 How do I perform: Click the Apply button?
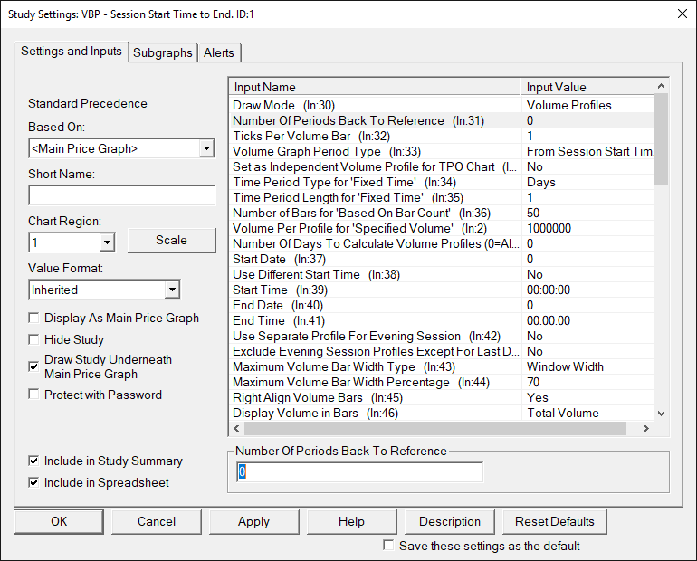(253, 521)
